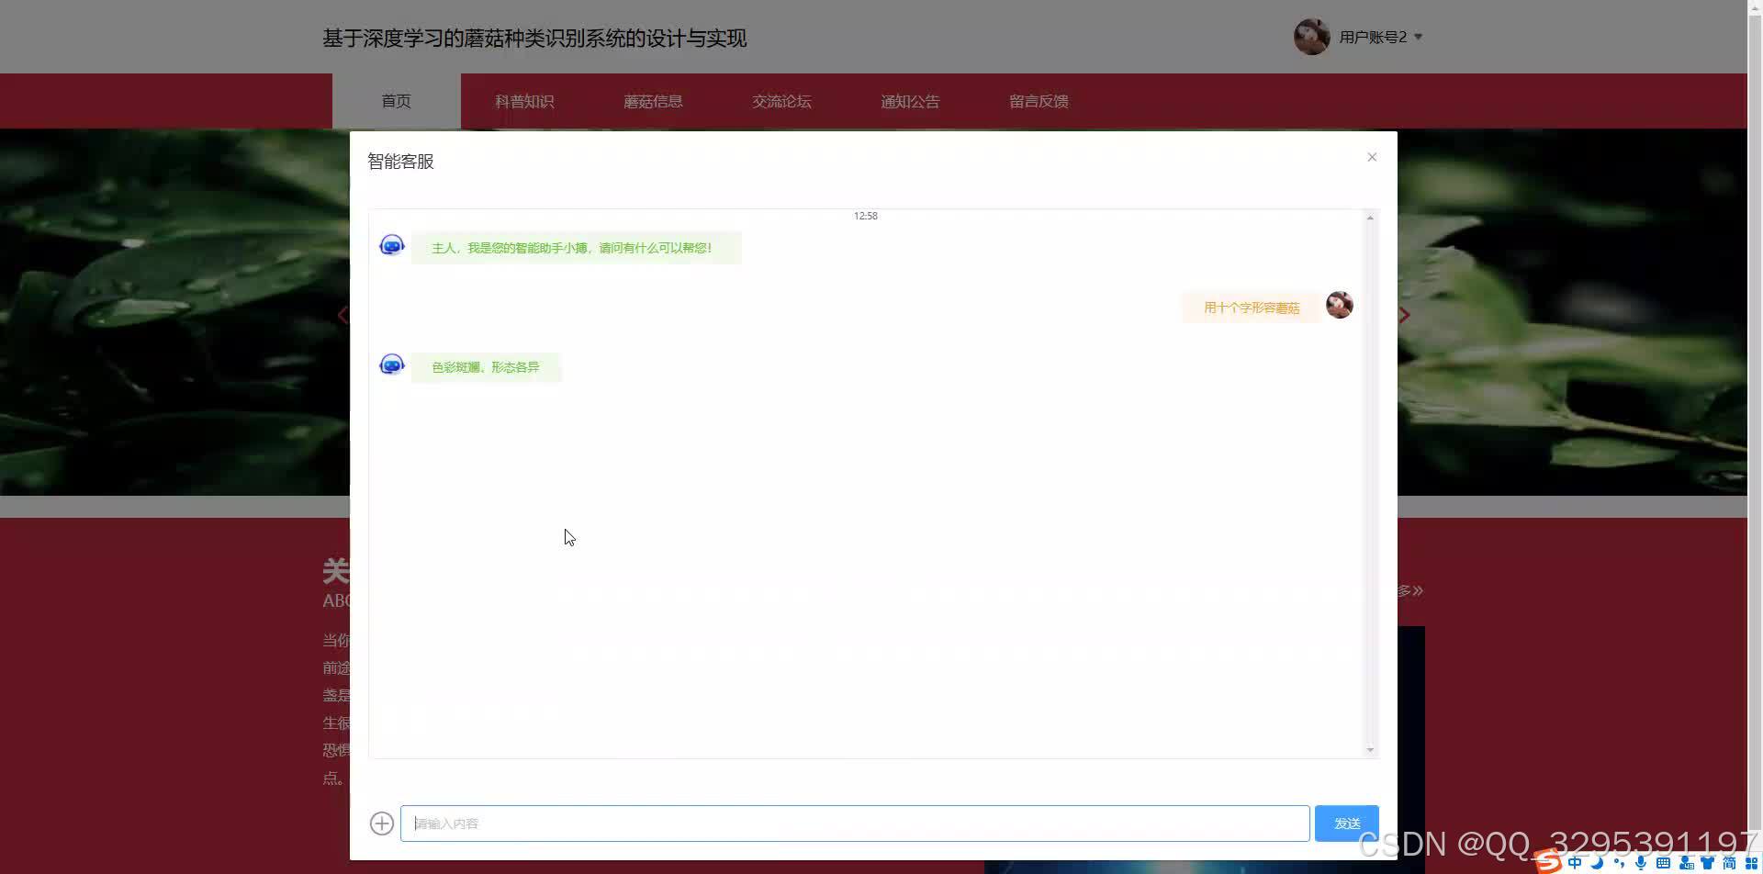Open the 交流论坛 menu item
The image size is (1763, 874).
pyautogui.click(x=781, y=101)
